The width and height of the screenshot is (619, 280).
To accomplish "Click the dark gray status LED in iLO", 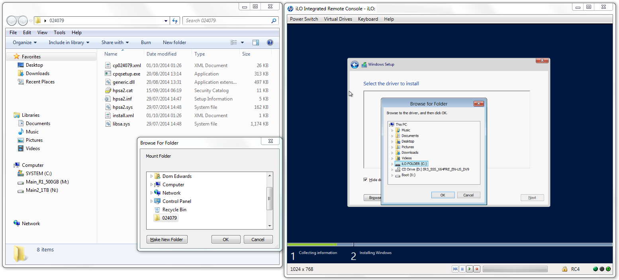I will (x=602, y=269).
